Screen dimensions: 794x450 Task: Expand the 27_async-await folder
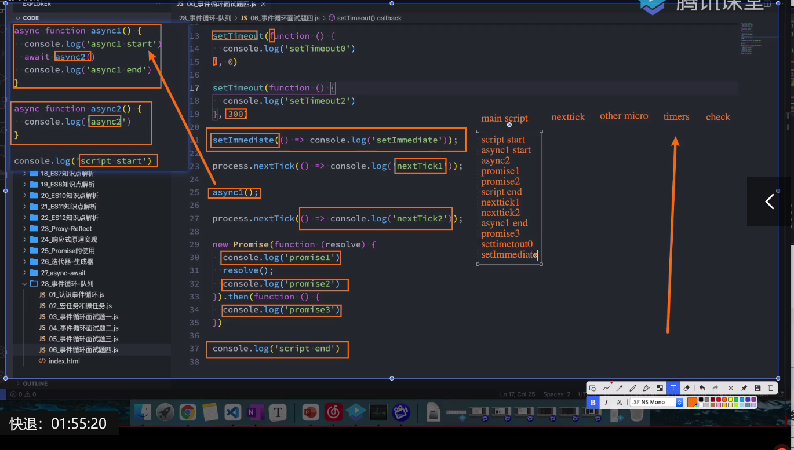click(x=63, y=273)
